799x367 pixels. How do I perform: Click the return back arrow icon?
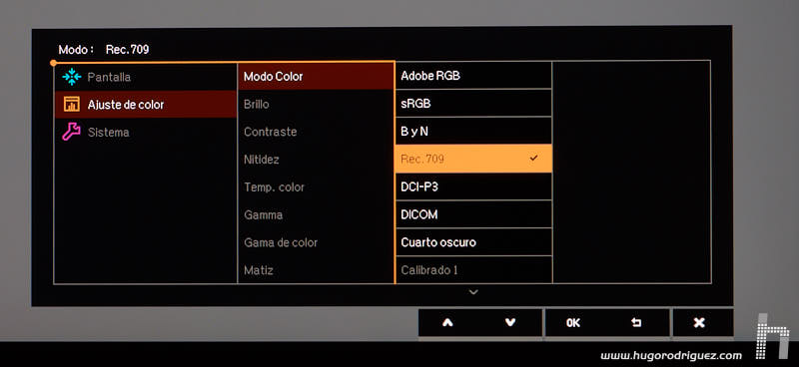point(636,323)
